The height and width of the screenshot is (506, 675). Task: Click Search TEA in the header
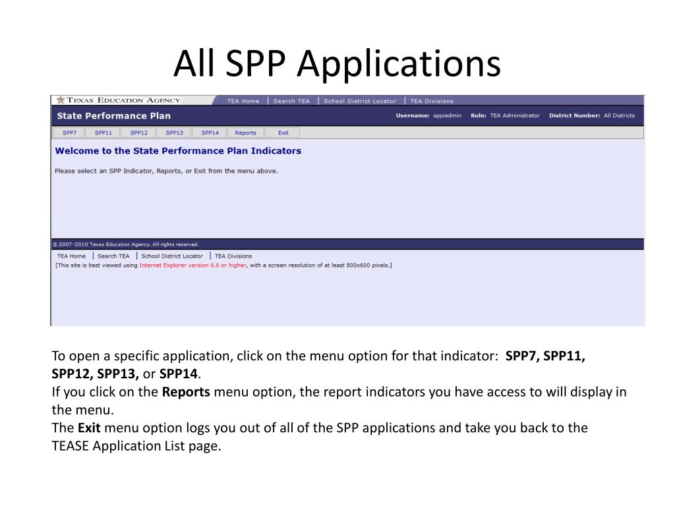[291, 101]
